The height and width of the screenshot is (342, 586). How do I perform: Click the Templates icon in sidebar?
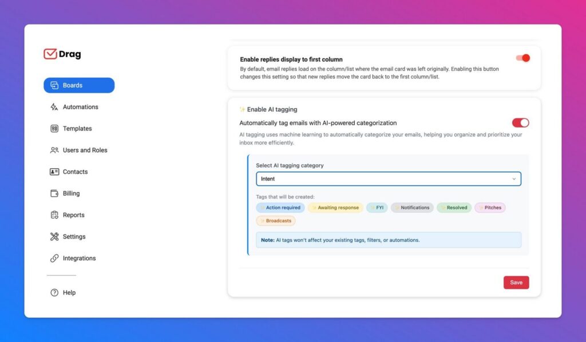(x=54, y=129)
